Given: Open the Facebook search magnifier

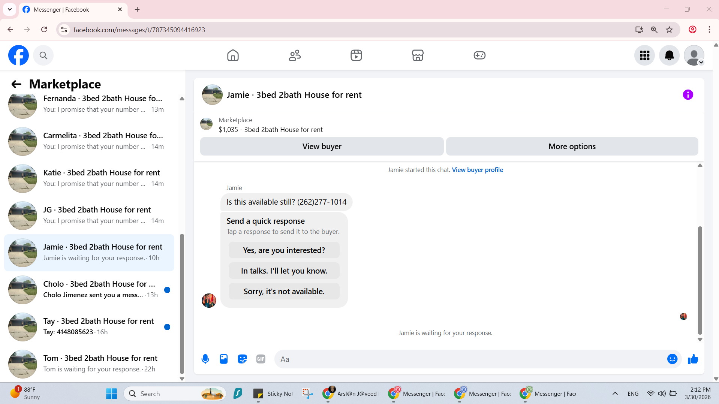Looking at the screenshot, I should pyautogui.click(x=43, y=55).
